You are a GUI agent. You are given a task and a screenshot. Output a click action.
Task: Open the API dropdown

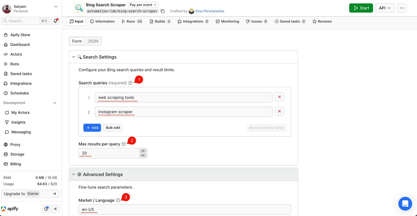[385, 8]
